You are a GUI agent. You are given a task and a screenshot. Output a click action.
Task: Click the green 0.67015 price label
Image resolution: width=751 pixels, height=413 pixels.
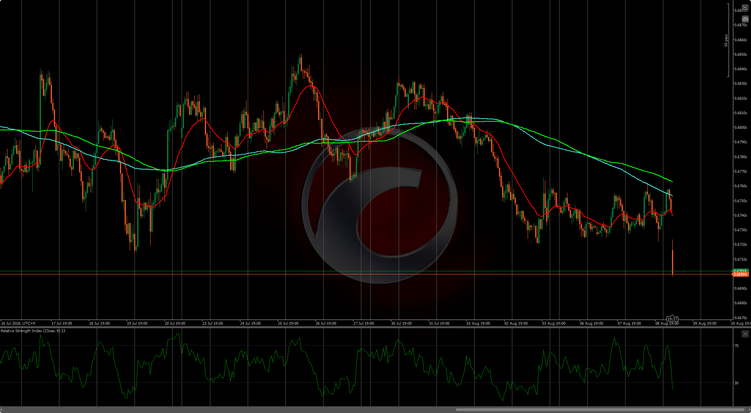point(740,271)
